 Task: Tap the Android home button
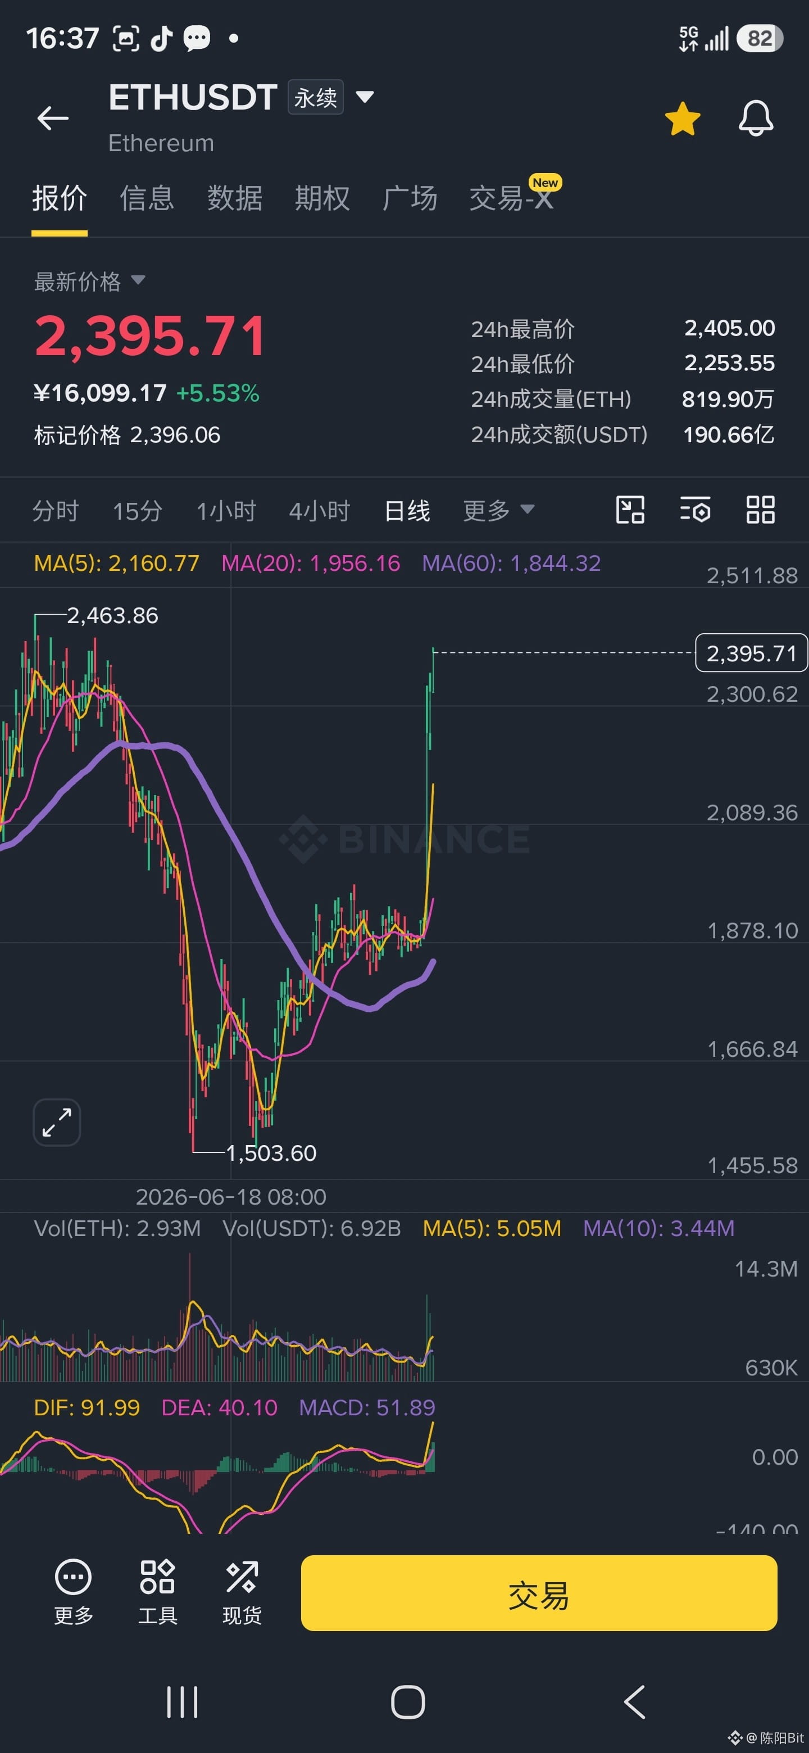click(408, 1702)
